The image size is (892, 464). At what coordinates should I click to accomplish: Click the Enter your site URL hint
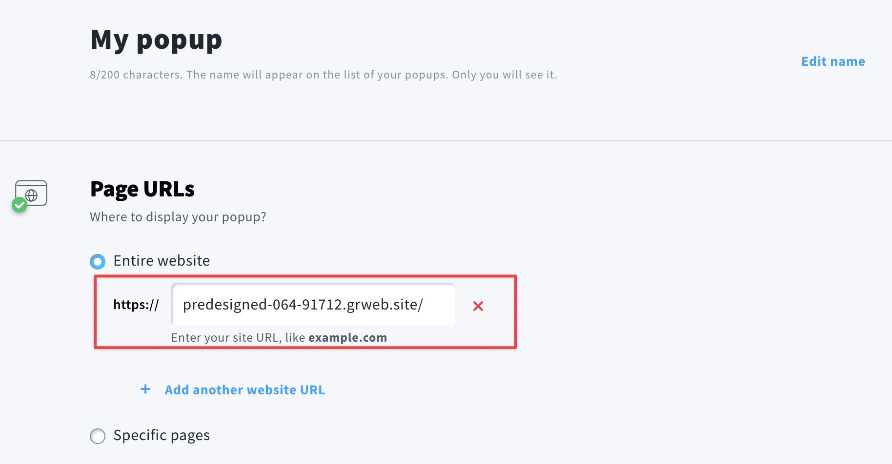coord(279,338)
